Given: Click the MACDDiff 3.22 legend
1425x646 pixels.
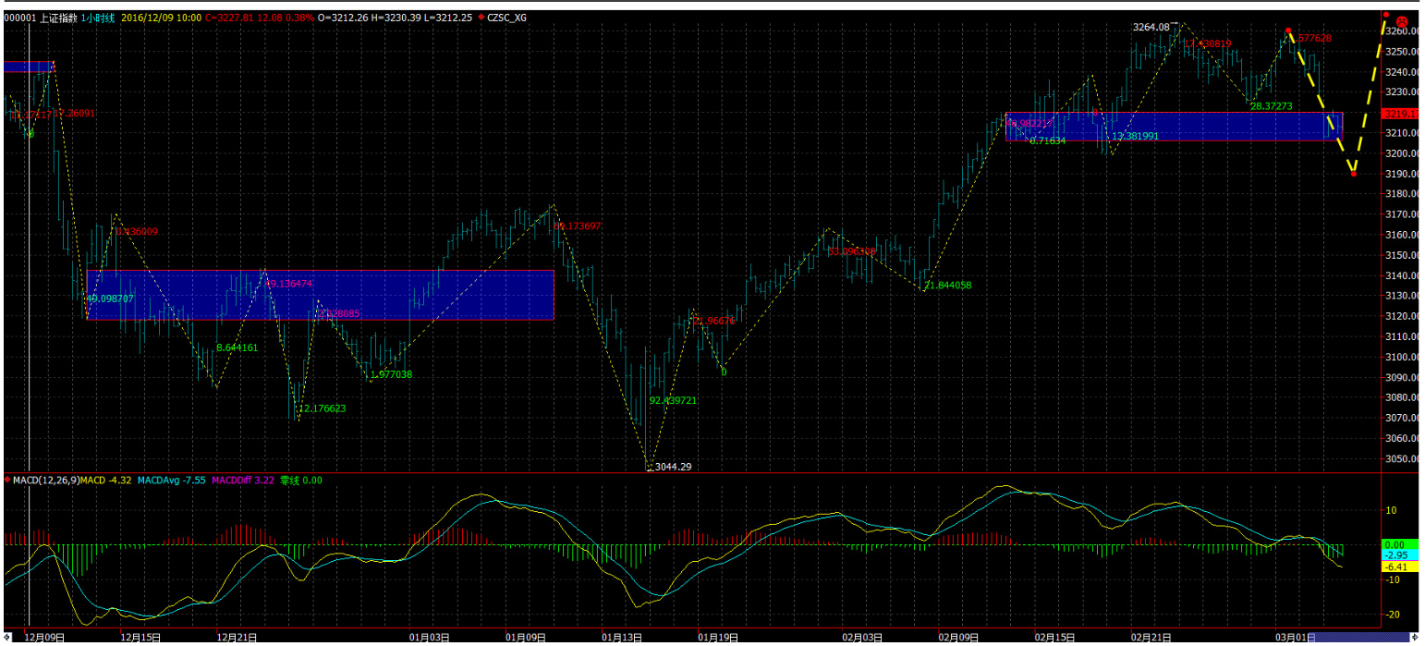Looking at the screenshot, I should click(x=243, y=481).
